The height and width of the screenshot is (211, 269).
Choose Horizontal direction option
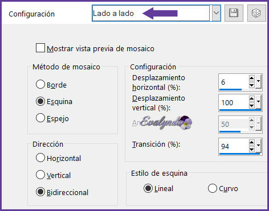(40, 158)
